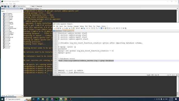The height and width of the screenshot is (101, 179).
Task: Toggle Word wrap icon in Notepad++ toolbar
Action: point(97,28)
